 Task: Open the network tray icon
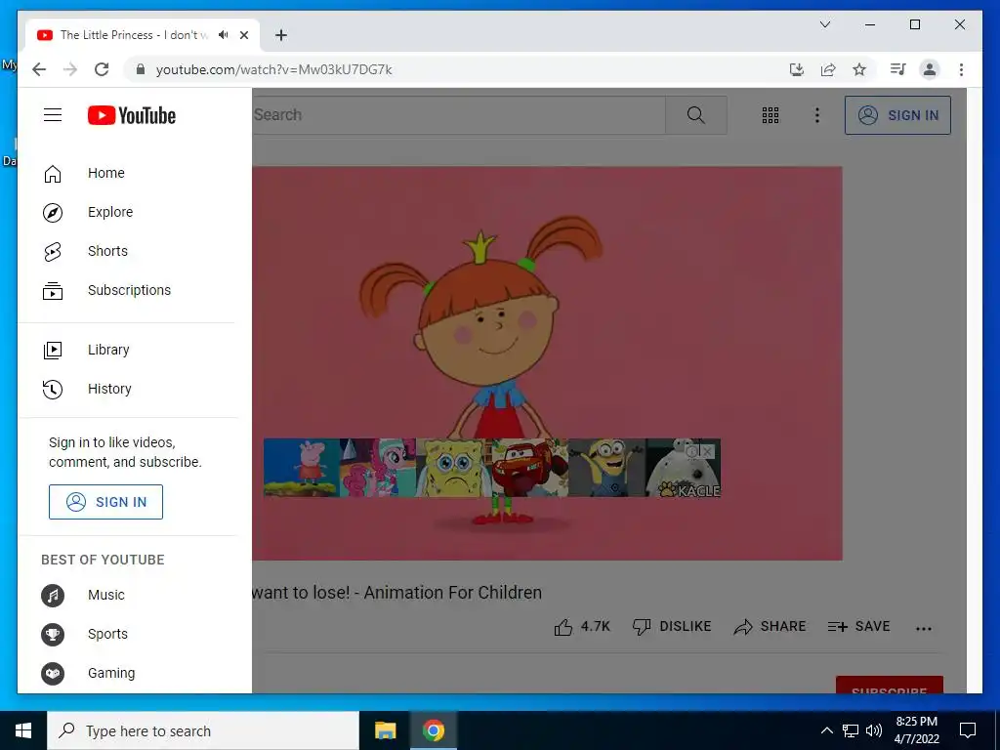[x=851, y=730]
